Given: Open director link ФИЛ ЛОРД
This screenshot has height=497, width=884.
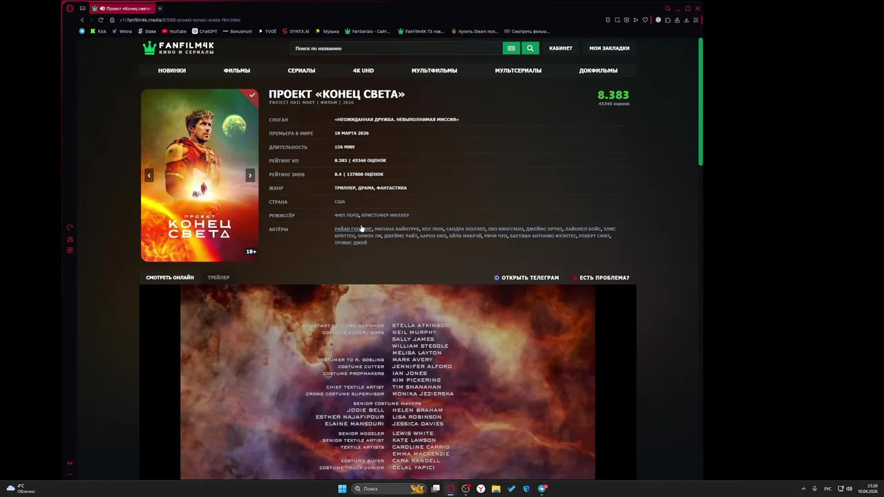Looking at the screenshot, I should point(347,215).
